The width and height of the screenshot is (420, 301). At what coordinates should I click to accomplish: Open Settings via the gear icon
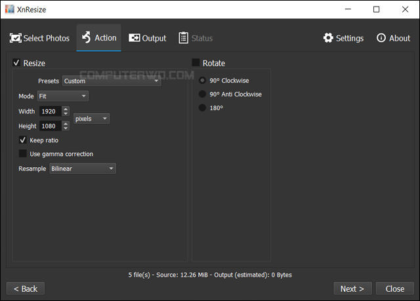pos(328,38)
